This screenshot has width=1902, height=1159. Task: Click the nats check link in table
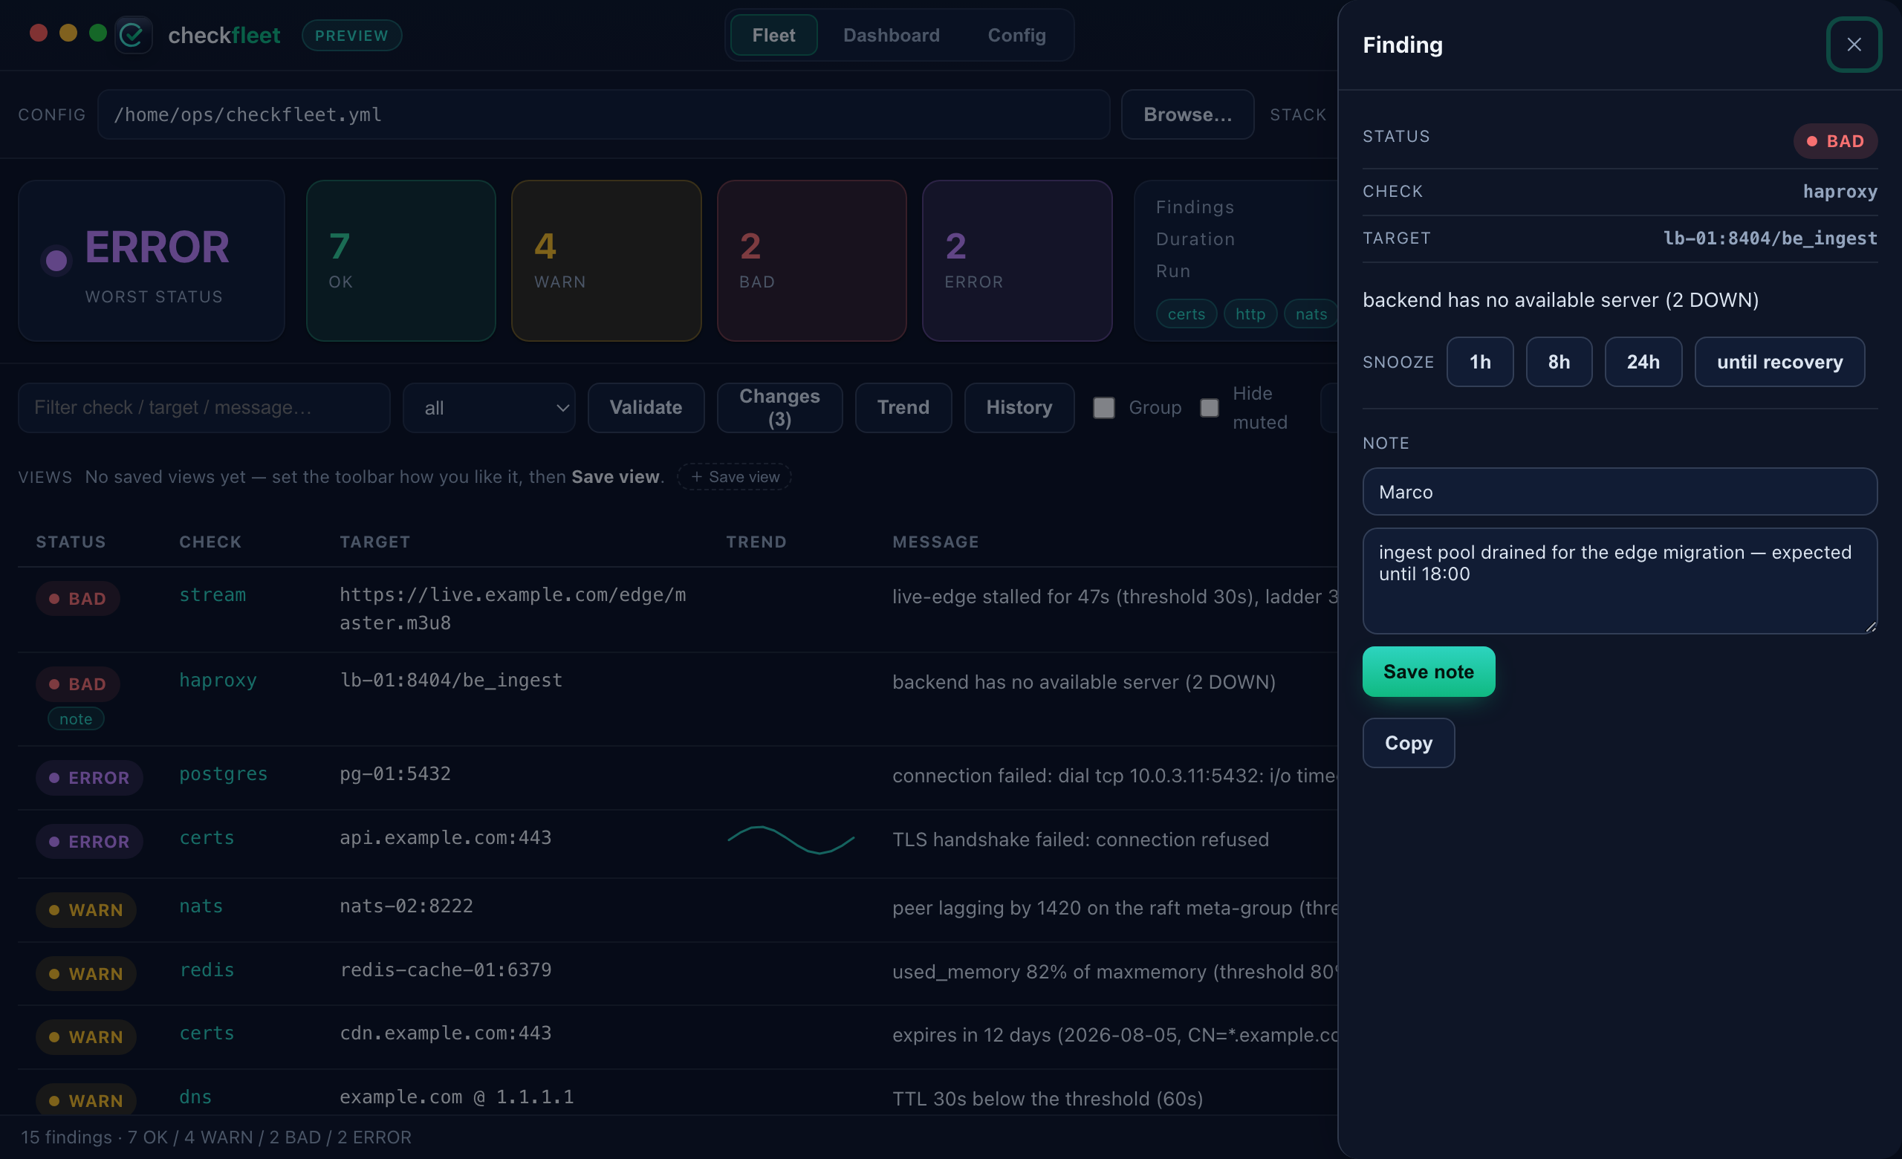(x=201, y=905)
